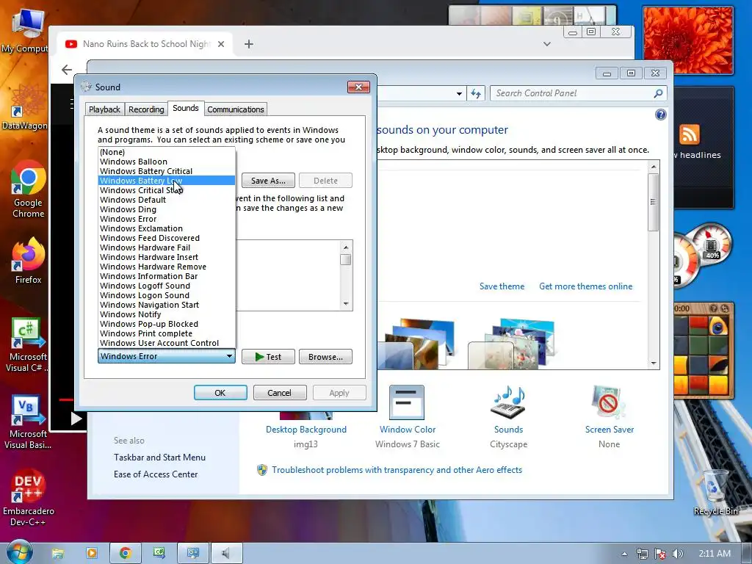Image resolution: width=752 pixels, height=564 pixels.
Task: Launch Embarcadero Dev-C++ shortcut
Action: [29, 498]
